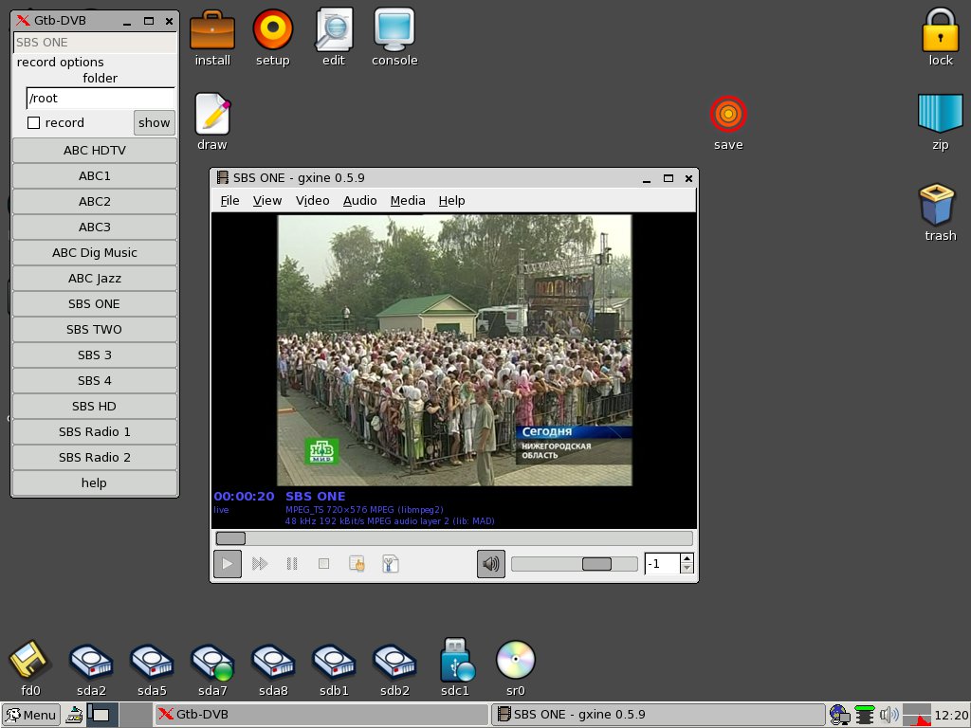Switch to SBS TWO channel
Image resolution: width=971 pixels, height=728 pixels.
[95, 329]
